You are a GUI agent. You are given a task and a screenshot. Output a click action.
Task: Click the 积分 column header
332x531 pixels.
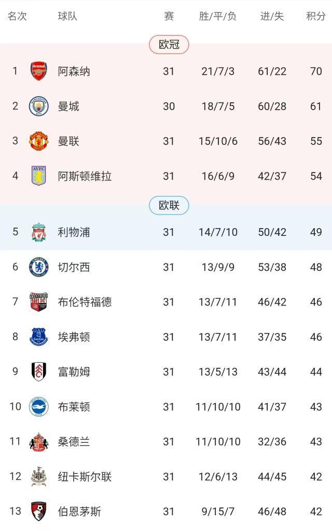(316, 16)
